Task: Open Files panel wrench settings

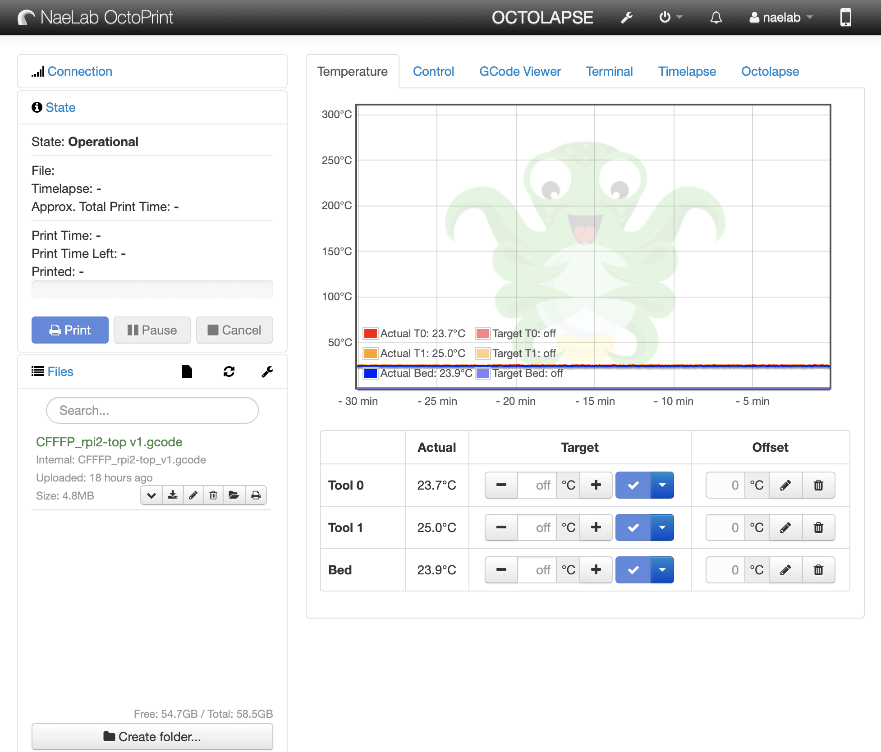Action: point(267,371)
